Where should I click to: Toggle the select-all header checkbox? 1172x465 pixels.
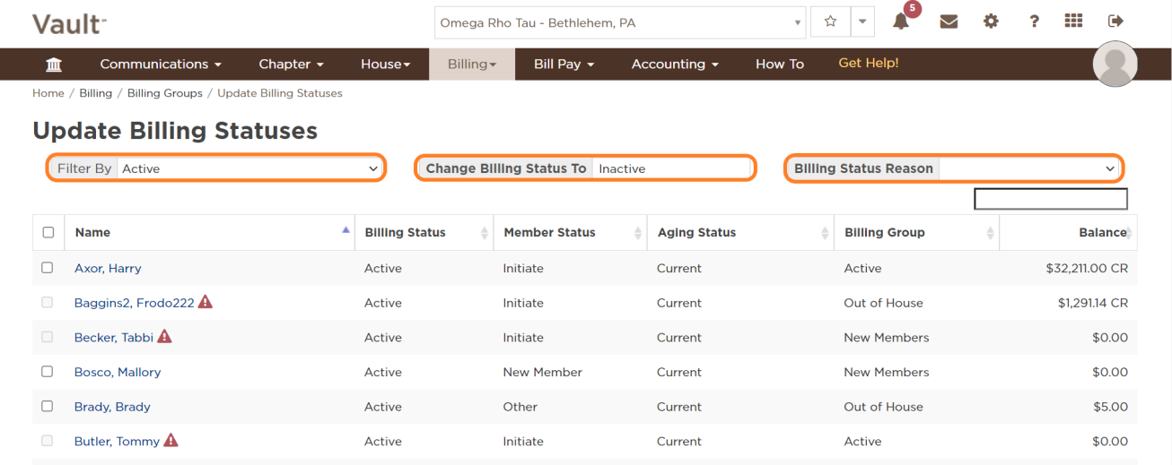(48, 233)
